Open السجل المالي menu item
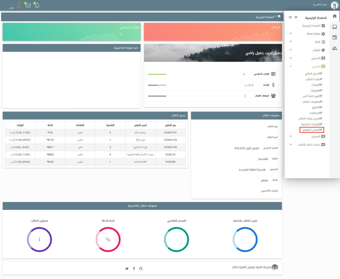 point(311,74)
